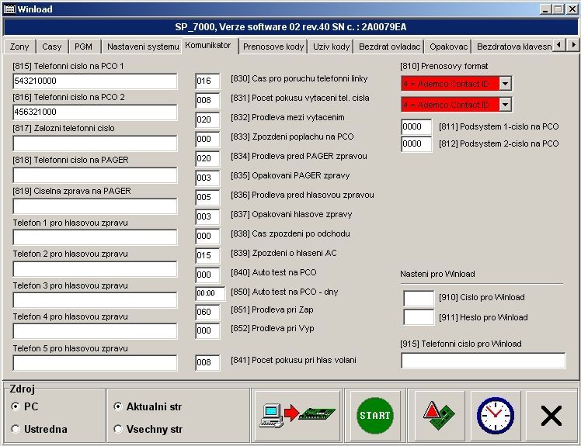Expand the first Prenosovy format dropdown
This screenshot has height=446, width=581.
(x=505, y=84)
